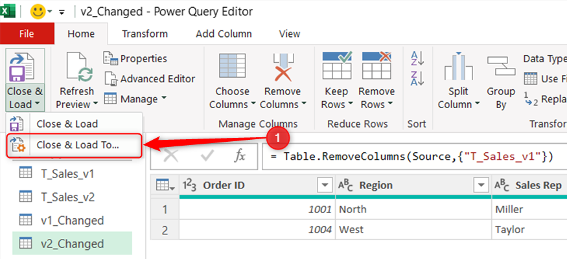
Task: Open the Refresh Preview dropdown arrow
Action: [x=95, y=104]
